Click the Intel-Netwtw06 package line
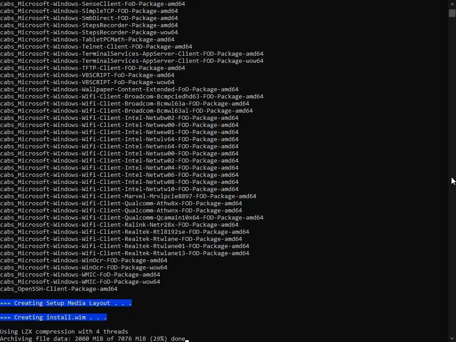Screen dimensions: 456x342 (x=119, y=175)
